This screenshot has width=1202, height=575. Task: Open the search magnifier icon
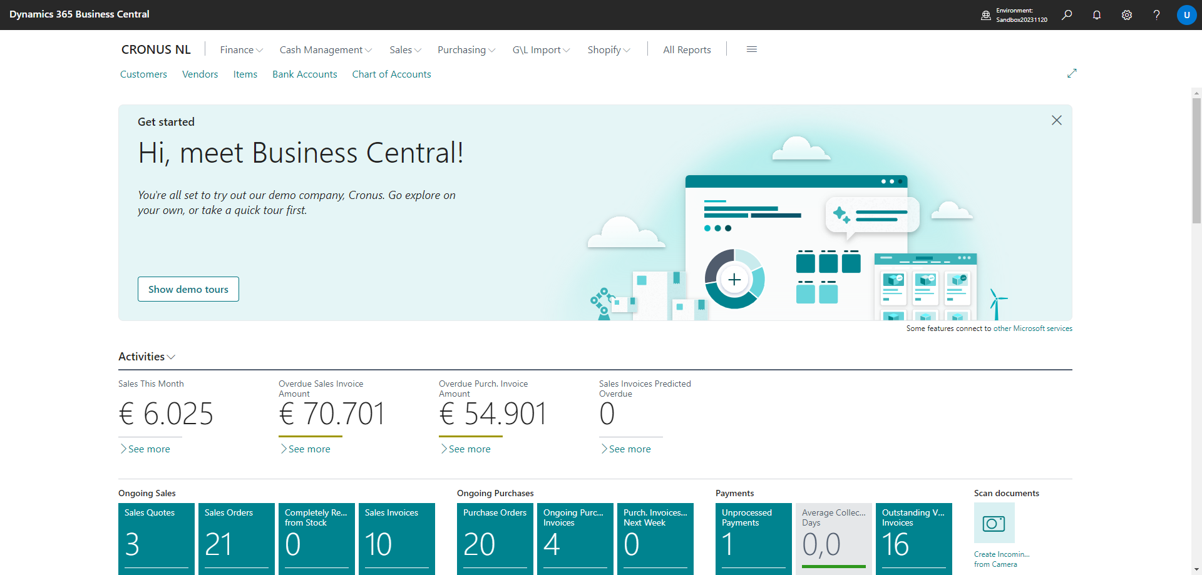click(1067, 15)
